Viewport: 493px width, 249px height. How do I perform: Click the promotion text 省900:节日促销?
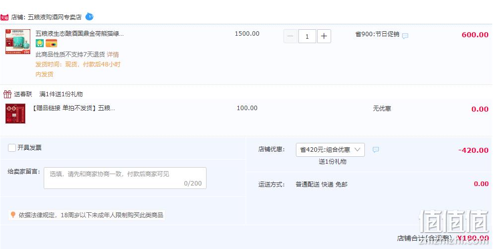pyautogui.click(x=377, y=34)
